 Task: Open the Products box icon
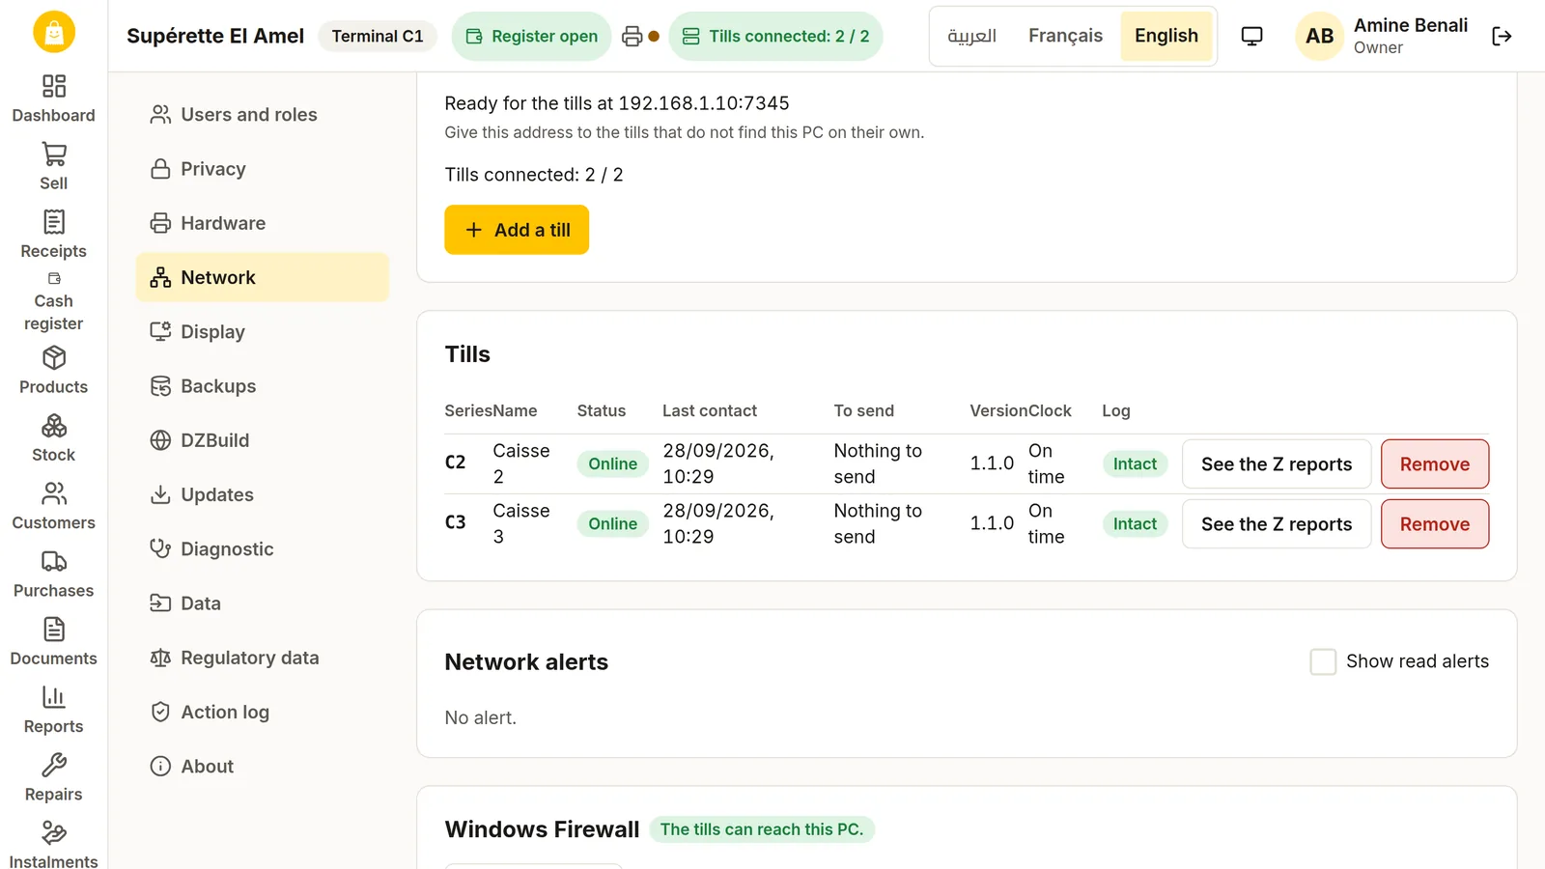[54, 358]
